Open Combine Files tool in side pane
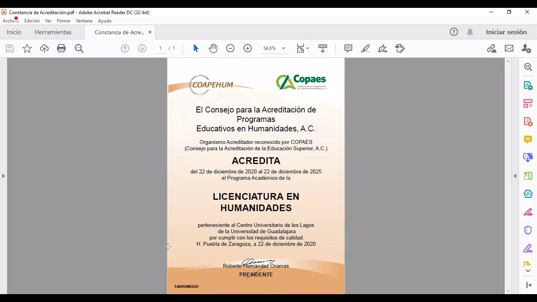This screenshot has width=537, height=302. [528, 158]
